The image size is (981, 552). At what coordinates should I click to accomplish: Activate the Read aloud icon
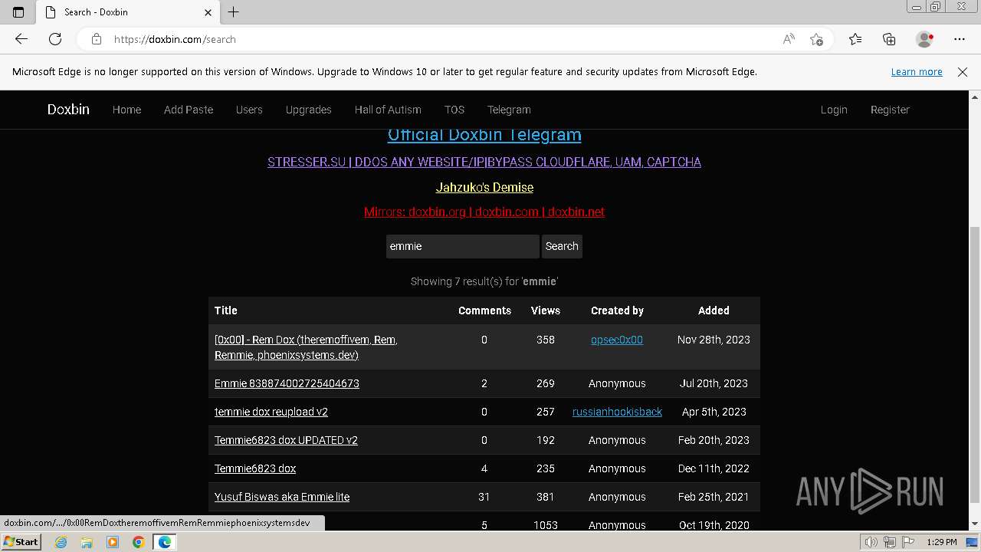point(789,39)
